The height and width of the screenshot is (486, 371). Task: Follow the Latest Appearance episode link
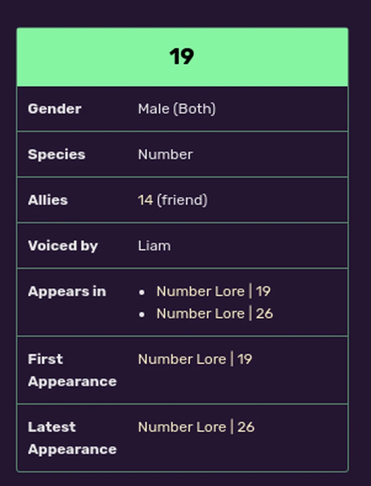click(196, 427)
